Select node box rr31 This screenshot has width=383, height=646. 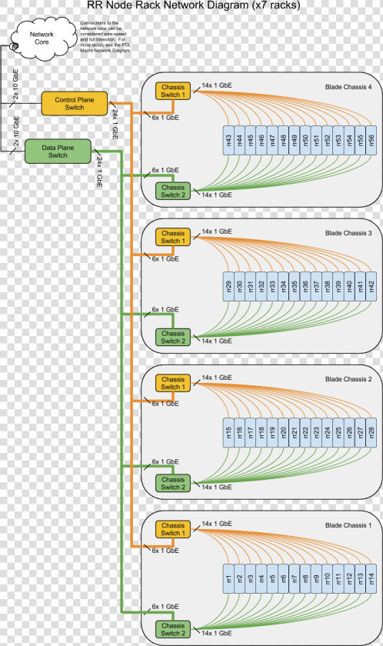[251, 287]
